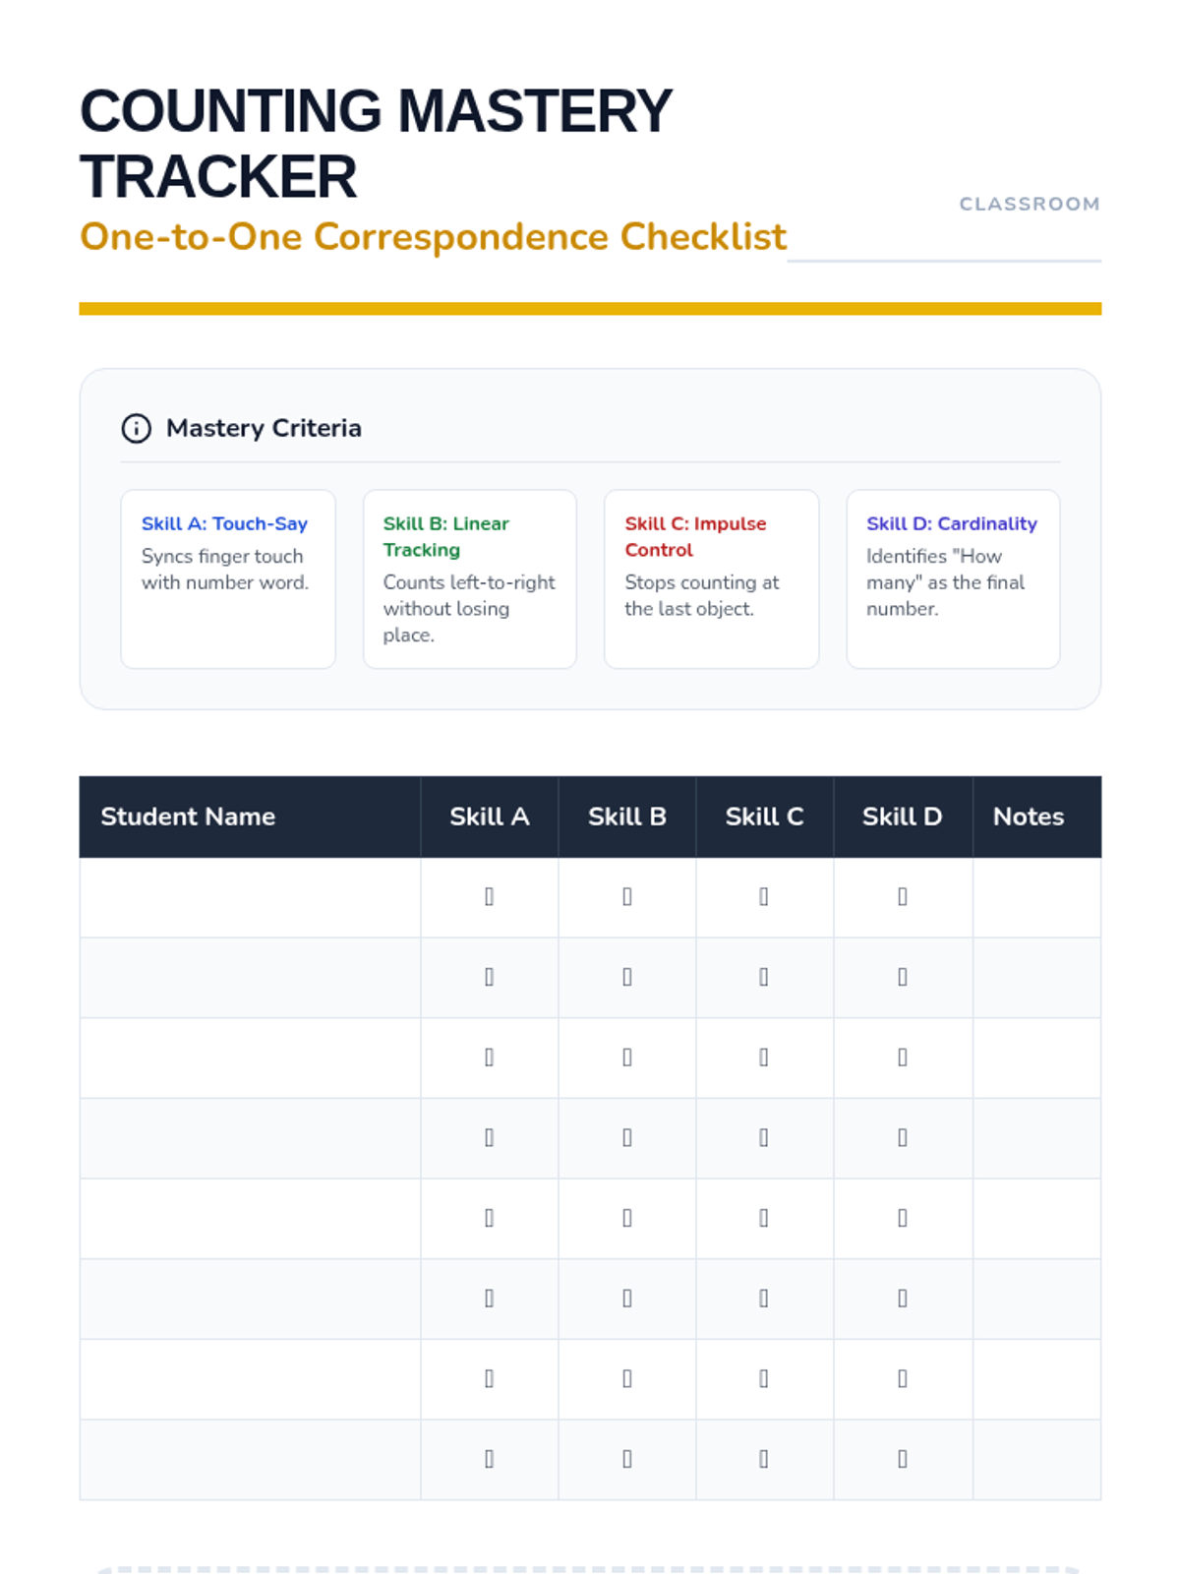This screenshot has width=1180, height=1574.
Task: Select the Skill C: Impulse Control card
Action: [x=712, y=579]
